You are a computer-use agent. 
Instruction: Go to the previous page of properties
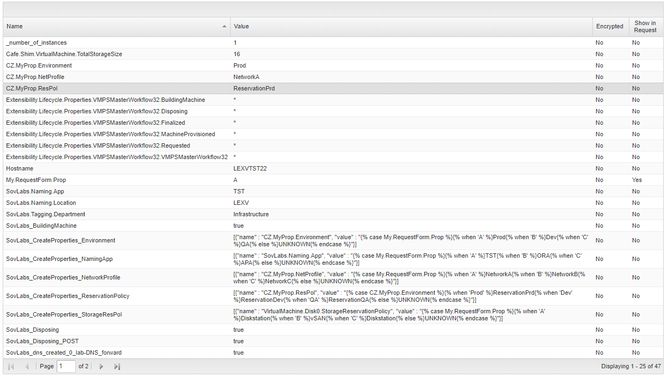(27, 367)
